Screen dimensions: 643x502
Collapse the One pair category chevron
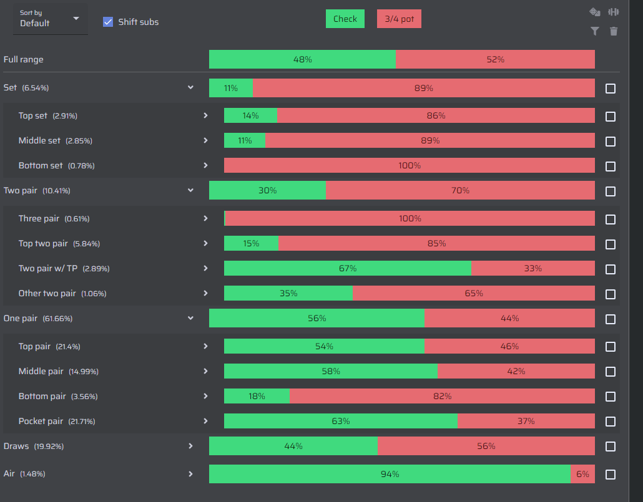point(190,318)
